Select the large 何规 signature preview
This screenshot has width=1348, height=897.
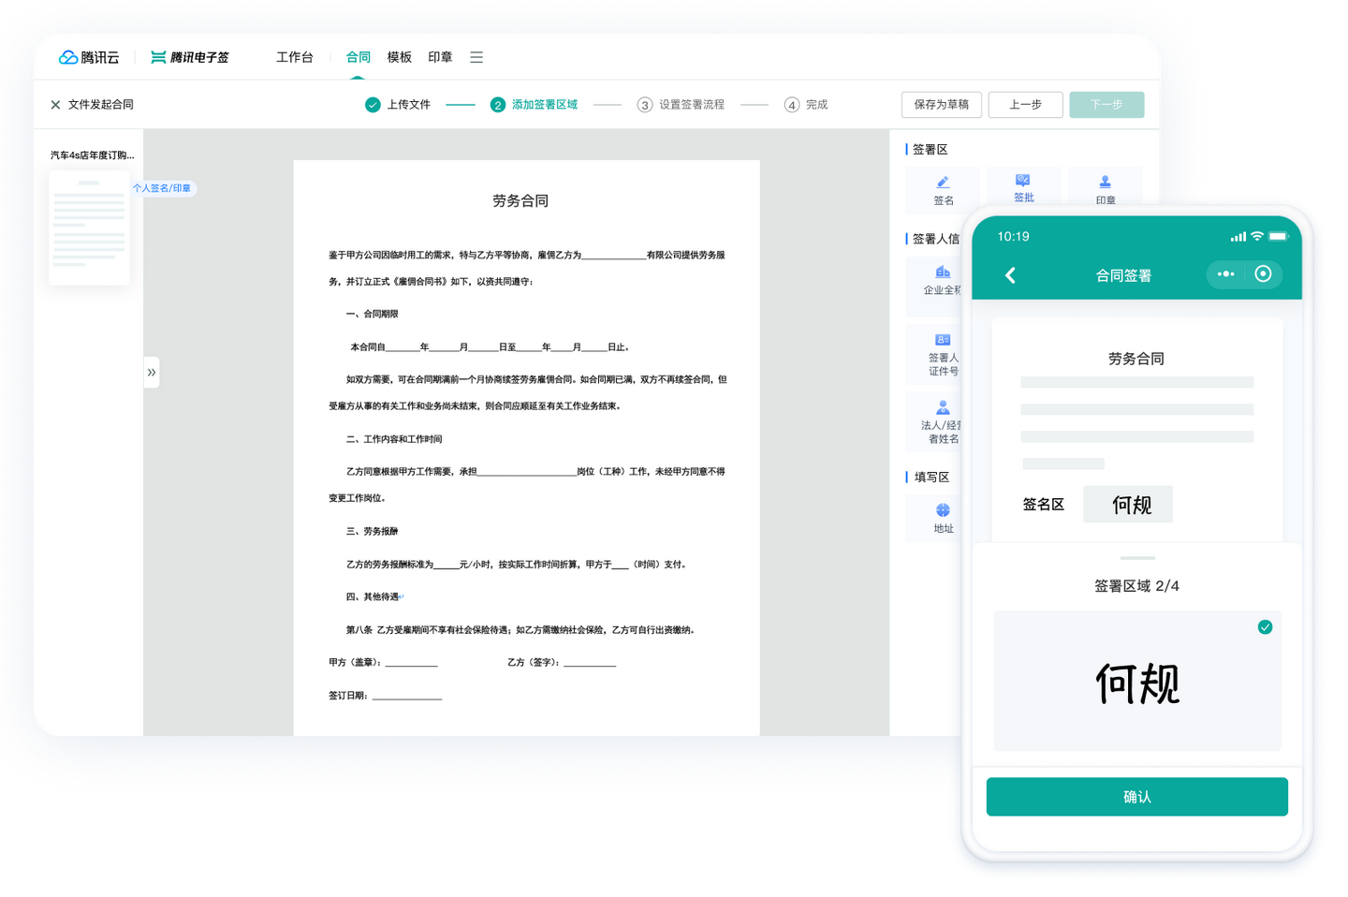1137,682
